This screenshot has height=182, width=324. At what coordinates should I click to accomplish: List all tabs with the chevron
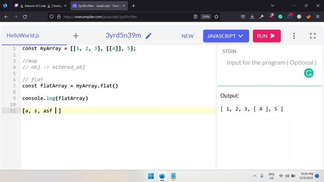pyautogui.click(x=272, y=6)
